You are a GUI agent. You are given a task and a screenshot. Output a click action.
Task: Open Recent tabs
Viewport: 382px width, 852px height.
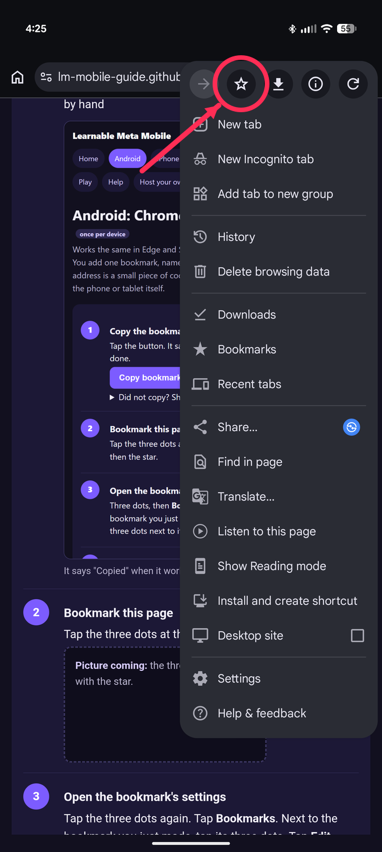(x=279, y=384)
